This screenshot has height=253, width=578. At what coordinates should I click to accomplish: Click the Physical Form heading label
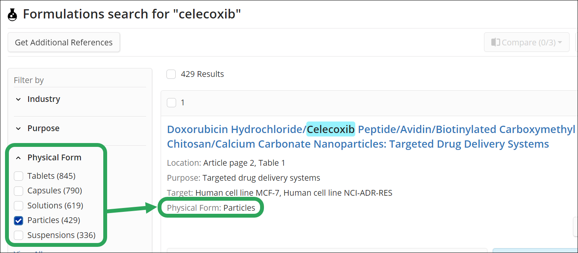tap(54, 158)
